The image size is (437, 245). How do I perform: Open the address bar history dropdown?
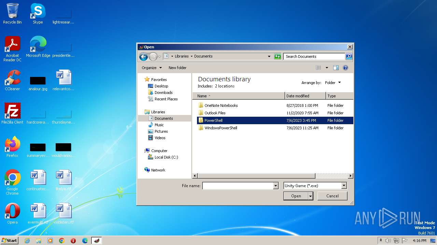(269, 56)
